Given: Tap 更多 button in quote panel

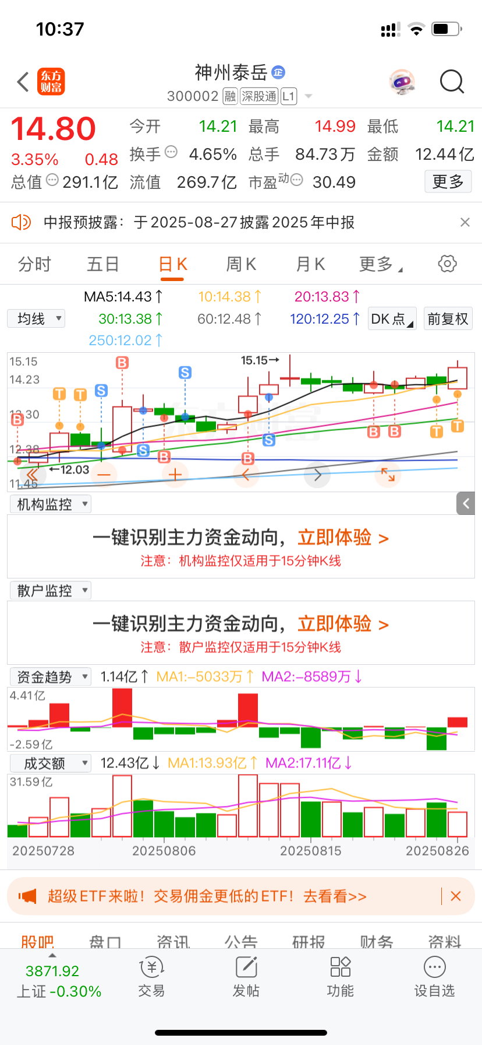Looking at the screenshot, I should point(448,182).
